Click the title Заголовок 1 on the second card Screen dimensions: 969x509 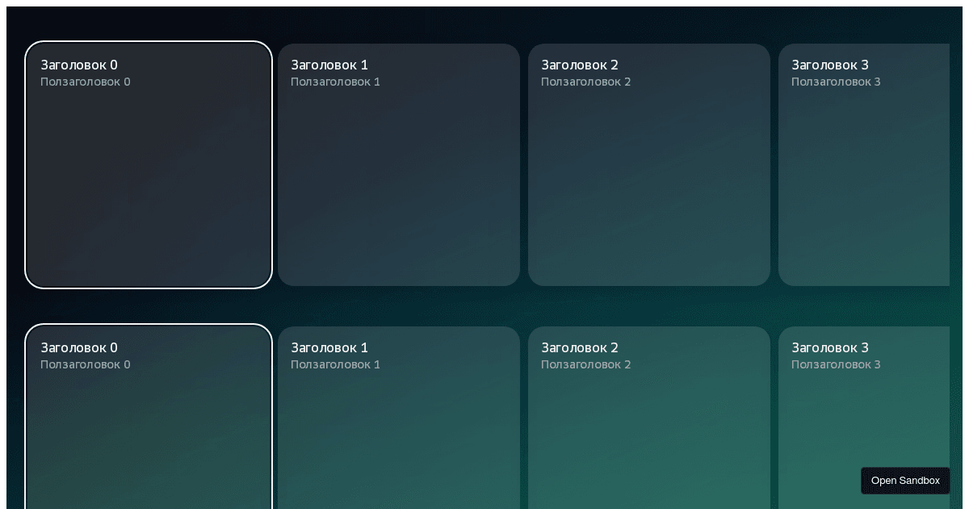tap(329, 65)
